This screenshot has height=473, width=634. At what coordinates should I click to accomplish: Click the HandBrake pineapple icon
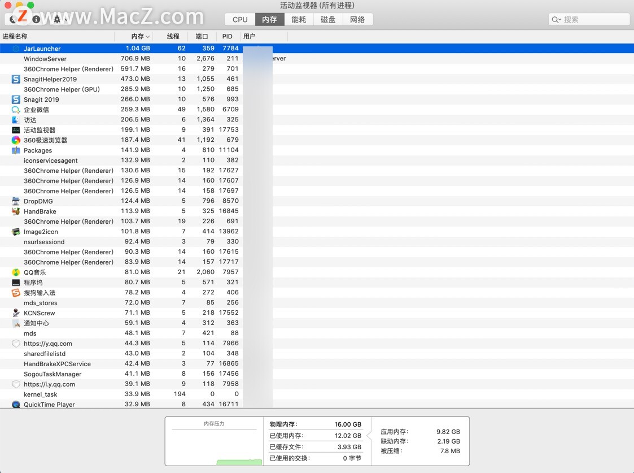(x=16, y=211)
